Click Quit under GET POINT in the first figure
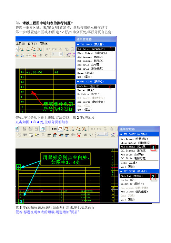This screenshot has width=171, height=243. [84, 110]
